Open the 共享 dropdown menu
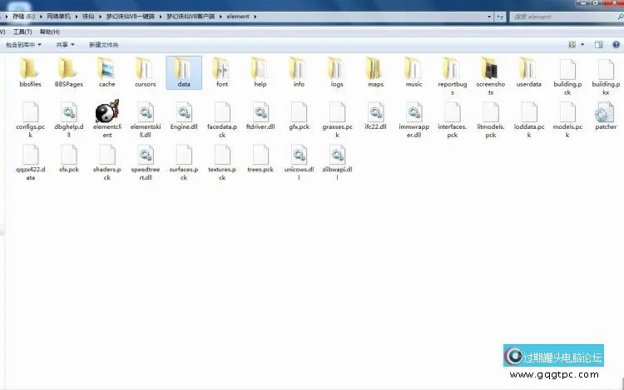Screen dimensions: 624x390 click(65, 44)
